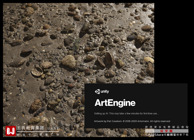Click 'Artwork by Pat Goodwin' copyright line
The width and height of the screenshot is (194, 140).
pos(132,121)
